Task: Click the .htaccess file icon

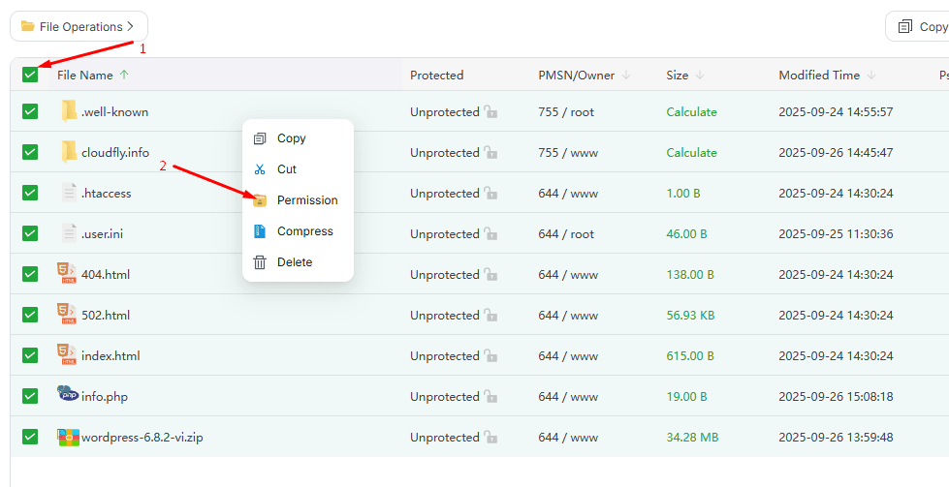Action: [x=69, y=193]
